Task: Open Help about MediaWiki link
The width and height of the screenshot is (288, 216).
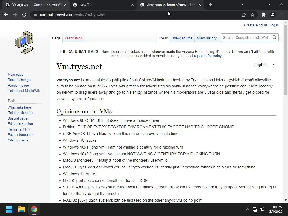Action: pos(24,91)
